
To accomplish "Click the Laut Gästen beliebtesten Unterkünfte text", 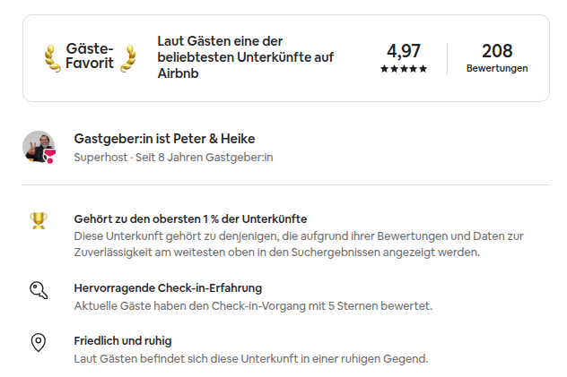I will (245, 57).
